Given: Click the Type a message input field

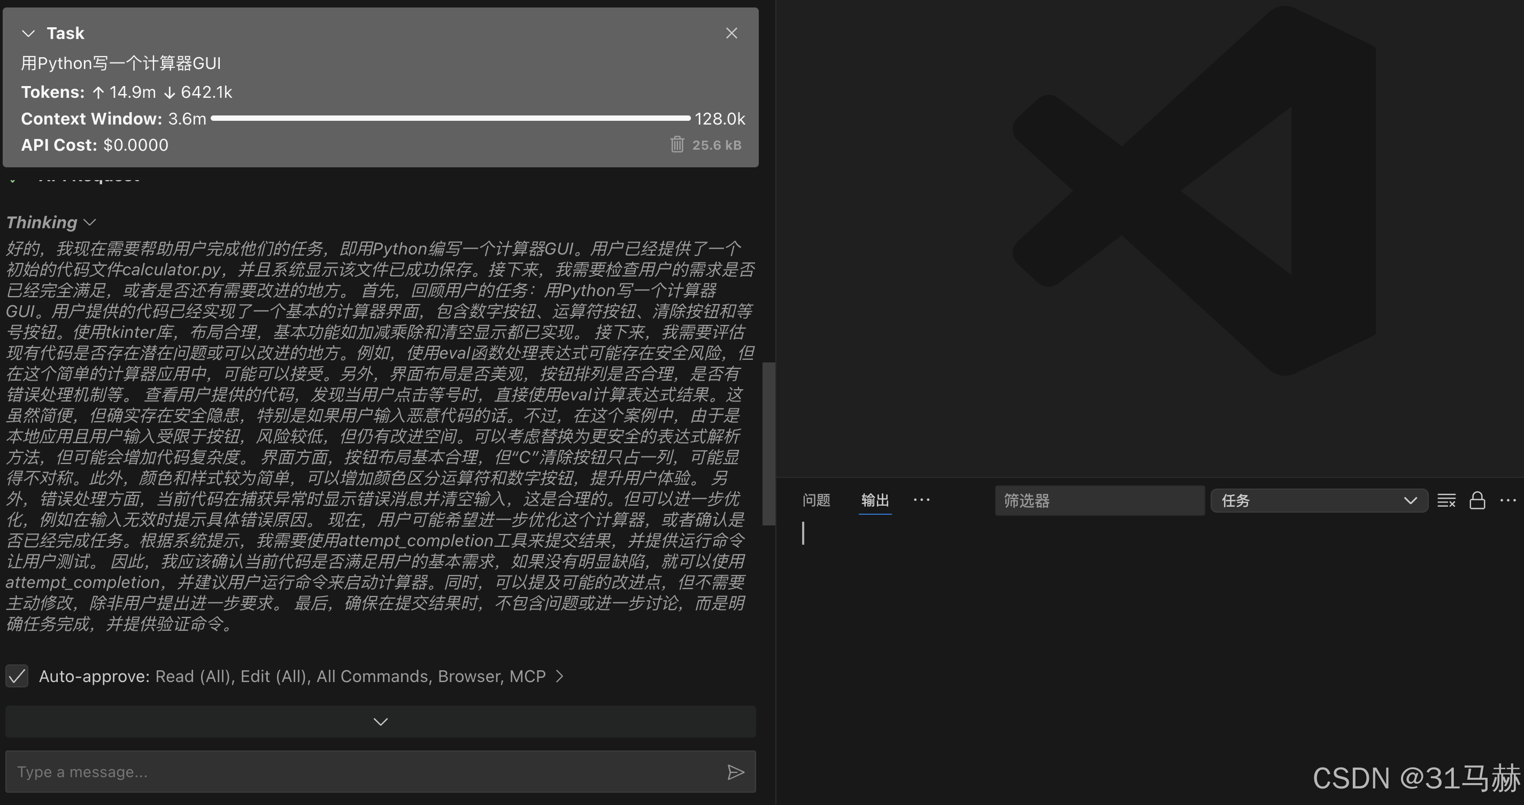Looking at the screenshot, I should (237, 771).
